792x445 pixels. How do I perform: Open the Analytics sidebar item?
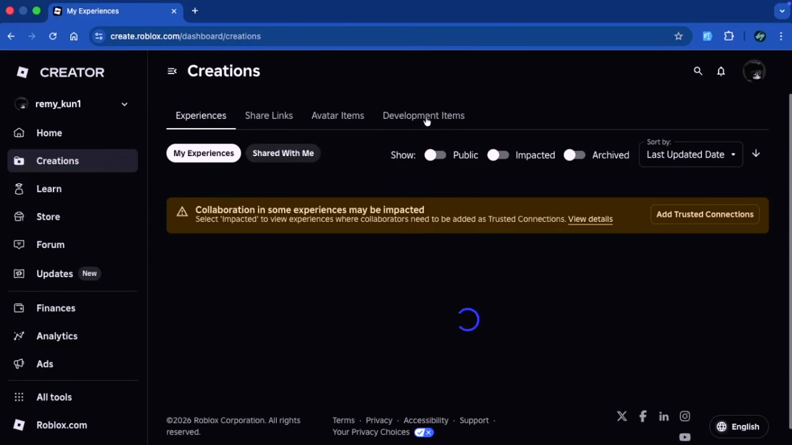pyautogui.click(x=57, y=336)
